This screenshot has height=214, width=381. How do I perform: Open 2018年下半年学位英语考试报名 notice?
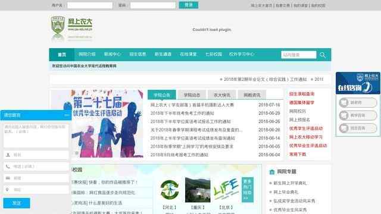(190, 121)
